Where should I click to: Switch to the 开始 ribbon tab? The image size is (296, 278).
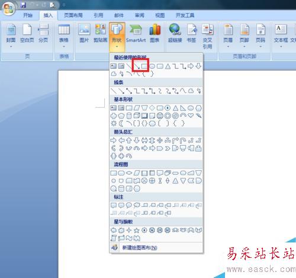coord(28,15)
